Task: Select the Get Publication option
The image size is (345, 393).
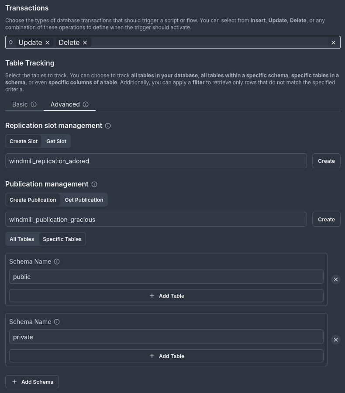Action: point(84,200)
